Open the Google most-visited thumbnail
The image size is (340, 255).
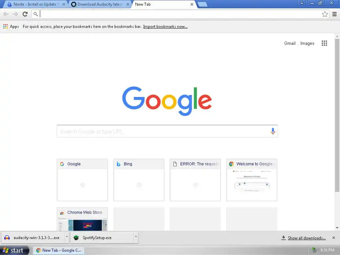click(x=82, y=180)
